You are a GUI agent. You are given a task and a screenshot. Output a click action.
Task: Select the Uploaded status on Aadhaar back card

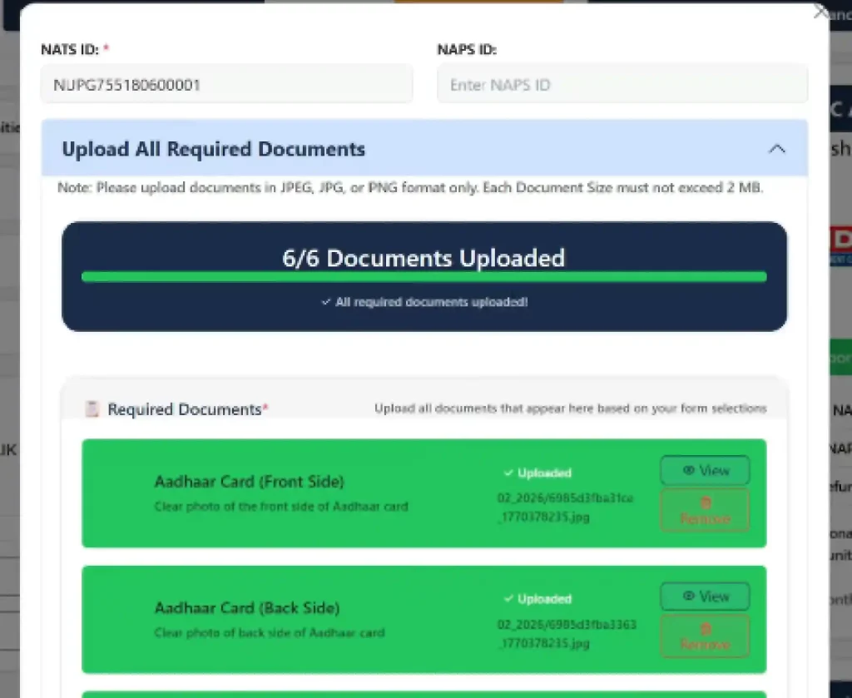(539, 598)
